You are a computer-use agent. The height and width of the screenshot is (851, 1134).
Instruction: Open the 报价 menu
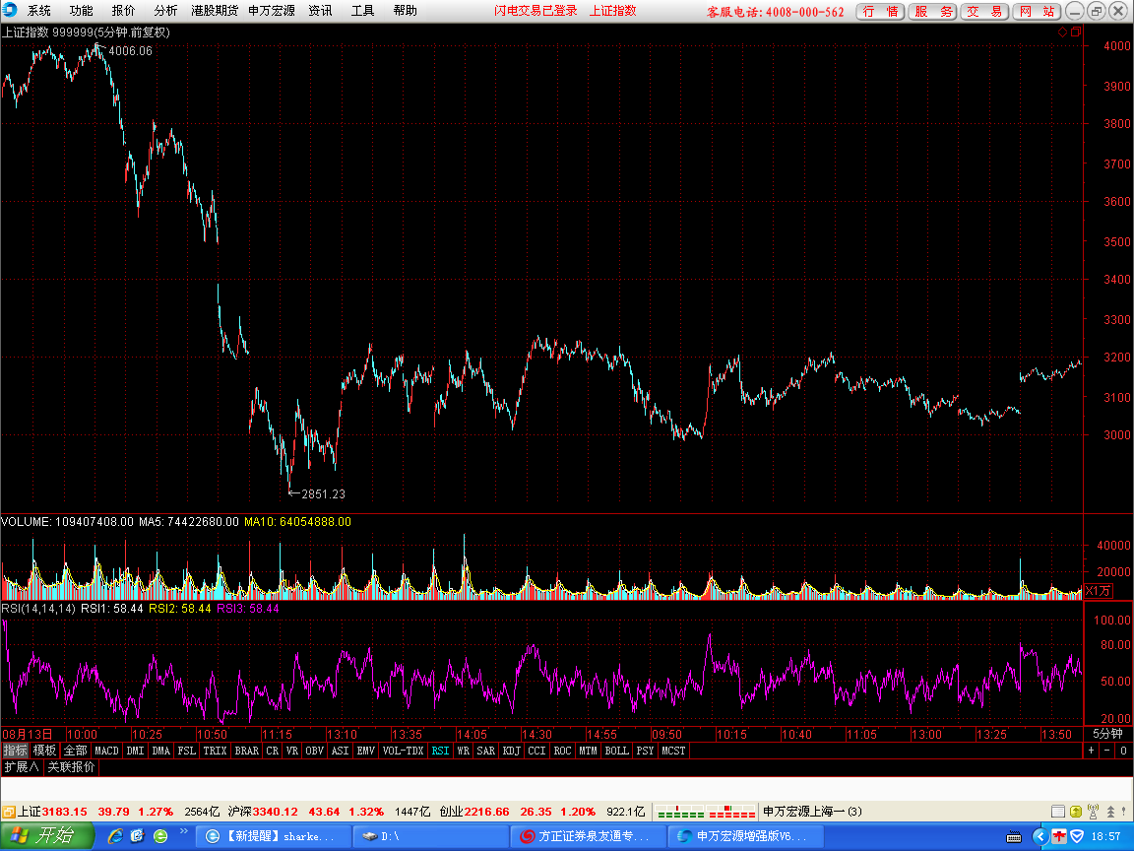point(123,11)
